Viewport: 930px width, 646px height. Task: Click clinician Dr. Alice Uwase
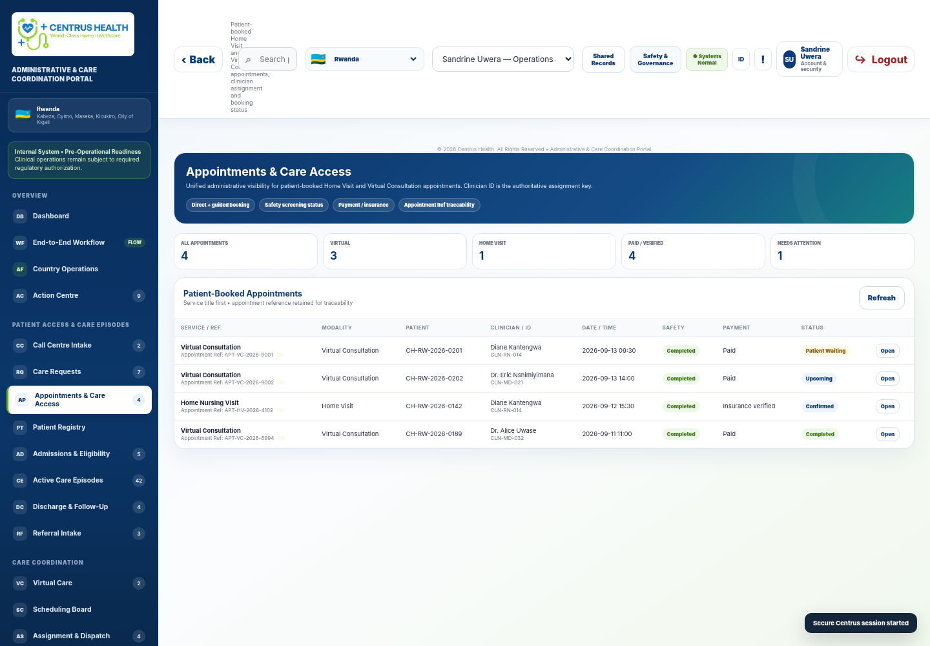click(x=513, y=431)
